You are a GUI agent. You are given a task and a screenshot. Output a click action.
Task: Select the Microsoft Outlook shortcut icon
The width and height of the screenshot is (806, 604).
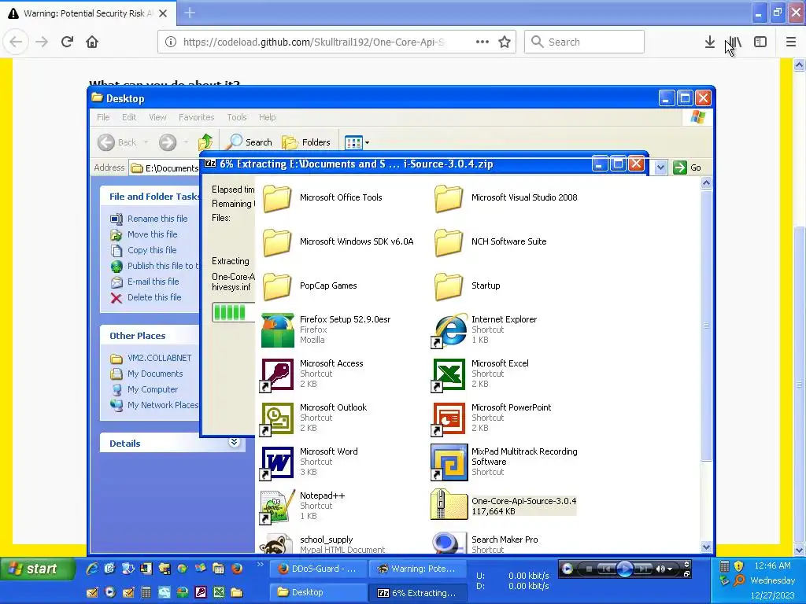(x=278, y=418)
